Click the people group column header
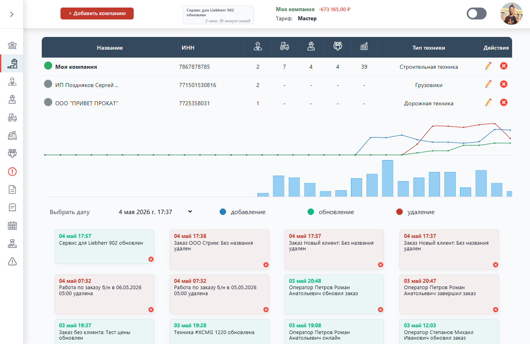 [x=337, y=47]
